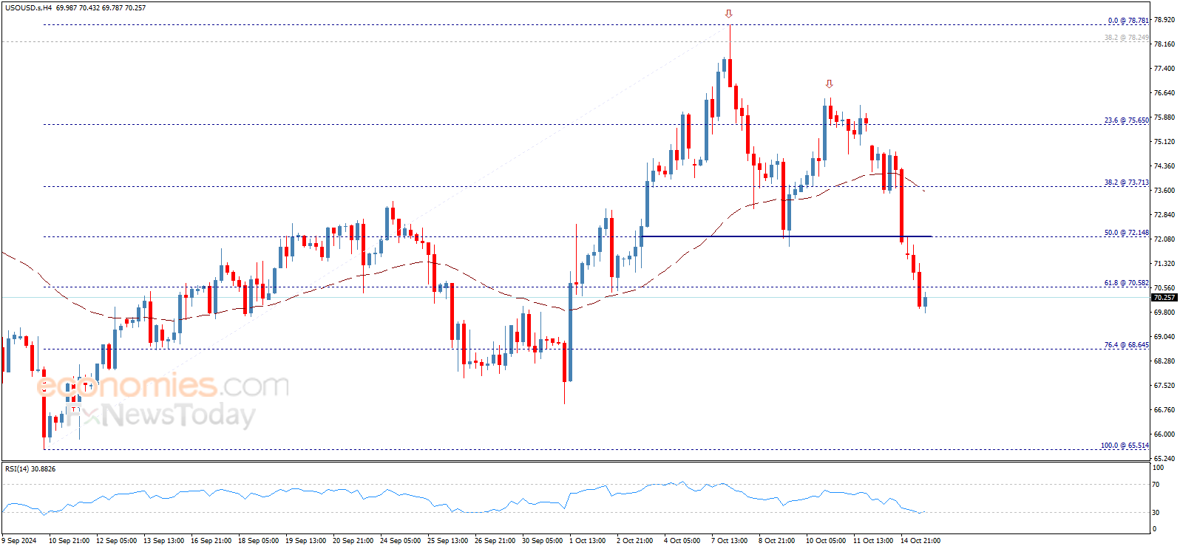Click the 68.280 price scale label

1164,361
